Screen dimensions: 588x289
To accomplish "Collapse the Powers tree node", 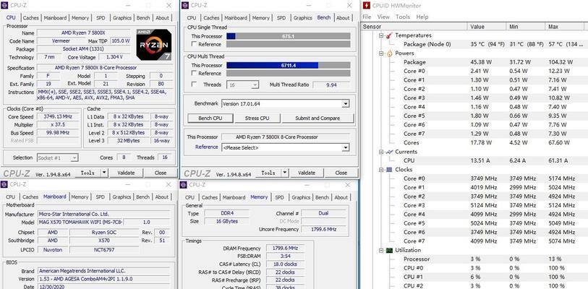I will (x=381, y=53).
